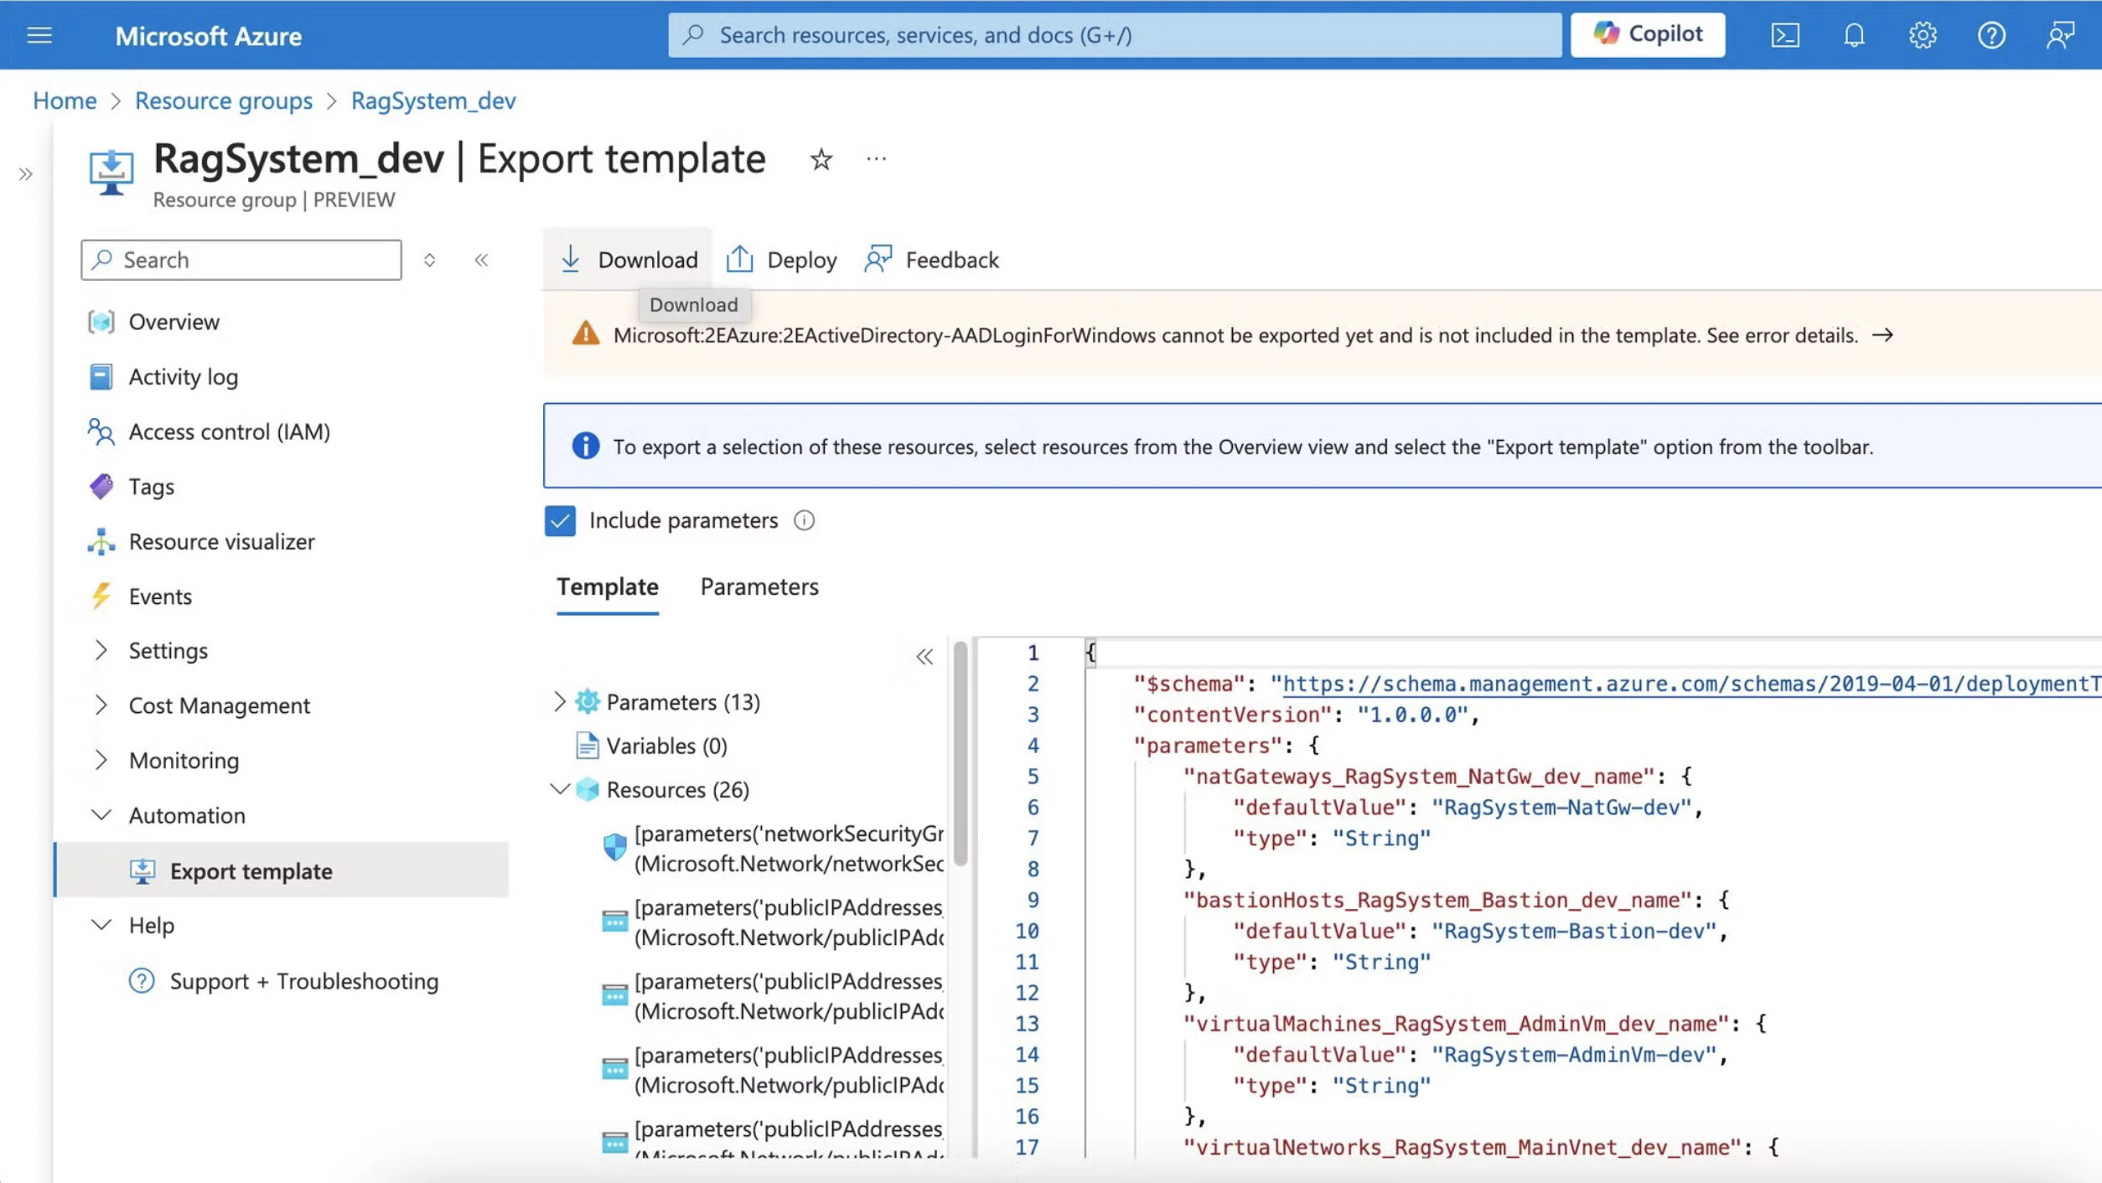This screenshot has width=2102, height=1183.
Task: Open the Copilot assistant
Action: [1647, 35]
